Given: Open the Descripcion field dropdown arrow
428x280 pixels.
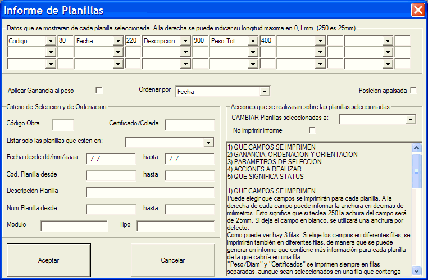Looking at the screenshot, I should click(185, 41).
